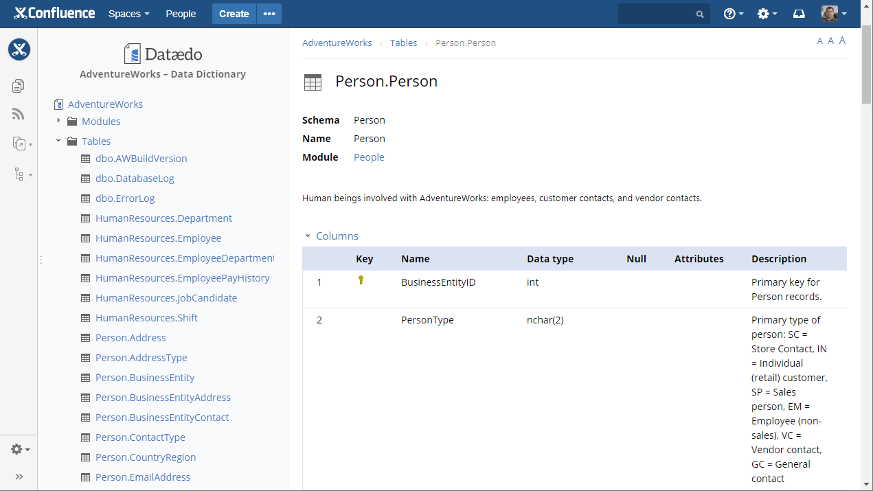Expand the Modules folder in tree
Viewport: 873px width, 491px height.
58,121
